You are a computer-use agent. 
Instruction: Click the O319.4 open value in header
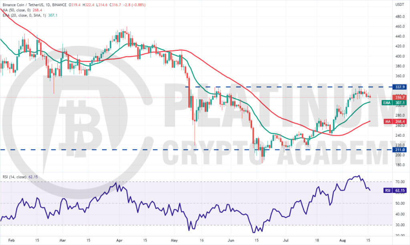coord(74,5)
